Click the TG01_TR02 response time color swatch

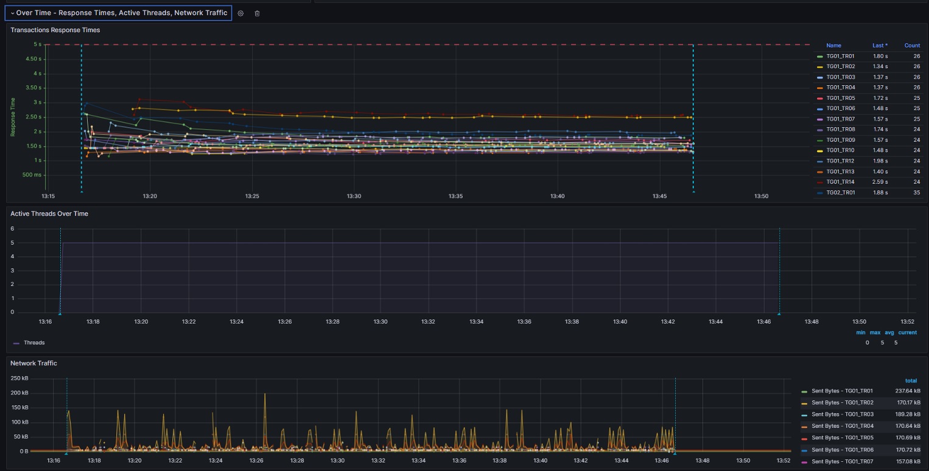pyautogui.click(x=820, y=67)
